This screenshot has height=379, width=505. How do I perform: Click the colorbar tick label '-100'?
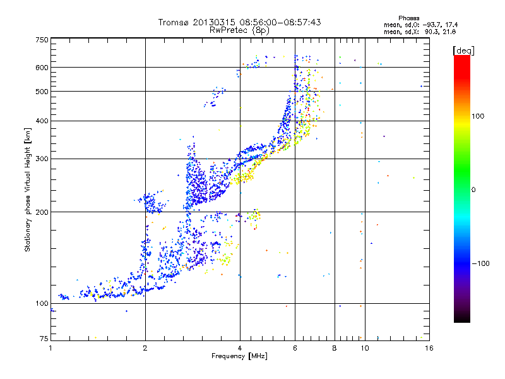point(480,263)
